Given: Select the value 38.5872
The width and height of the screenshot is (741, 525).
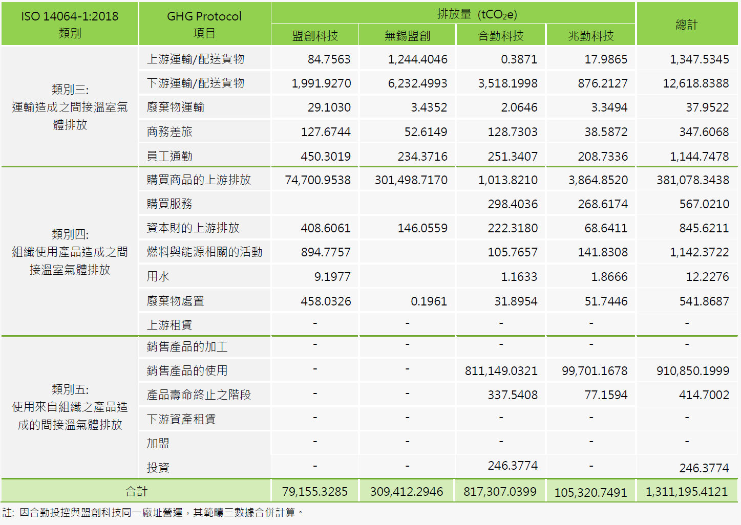Looking at the screenshot, I should tap(606, 132).
